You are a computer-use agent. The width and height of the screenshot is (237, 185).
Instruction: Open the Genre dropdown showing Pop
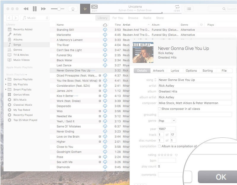click(167, 120)
